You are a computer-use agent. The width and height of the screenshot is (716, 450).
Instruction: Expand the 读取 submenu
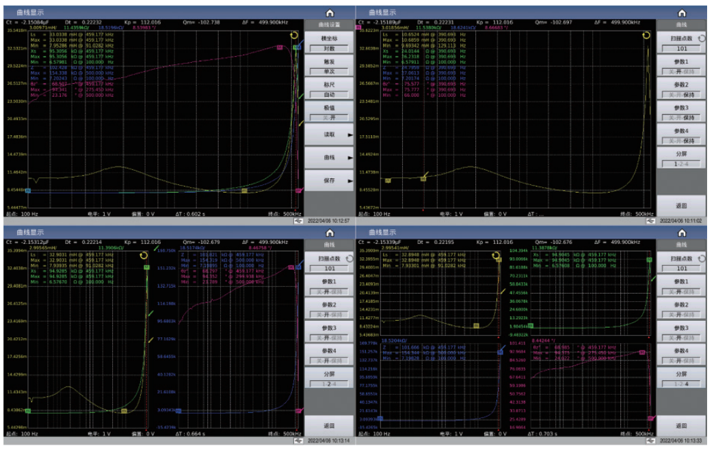(x=330, y=135)
